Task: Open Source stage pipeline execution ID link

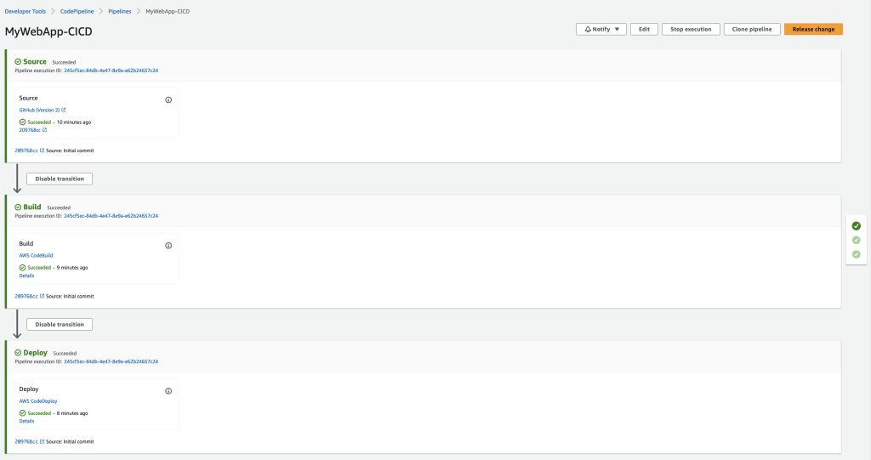Action: [x=111, y=71]
